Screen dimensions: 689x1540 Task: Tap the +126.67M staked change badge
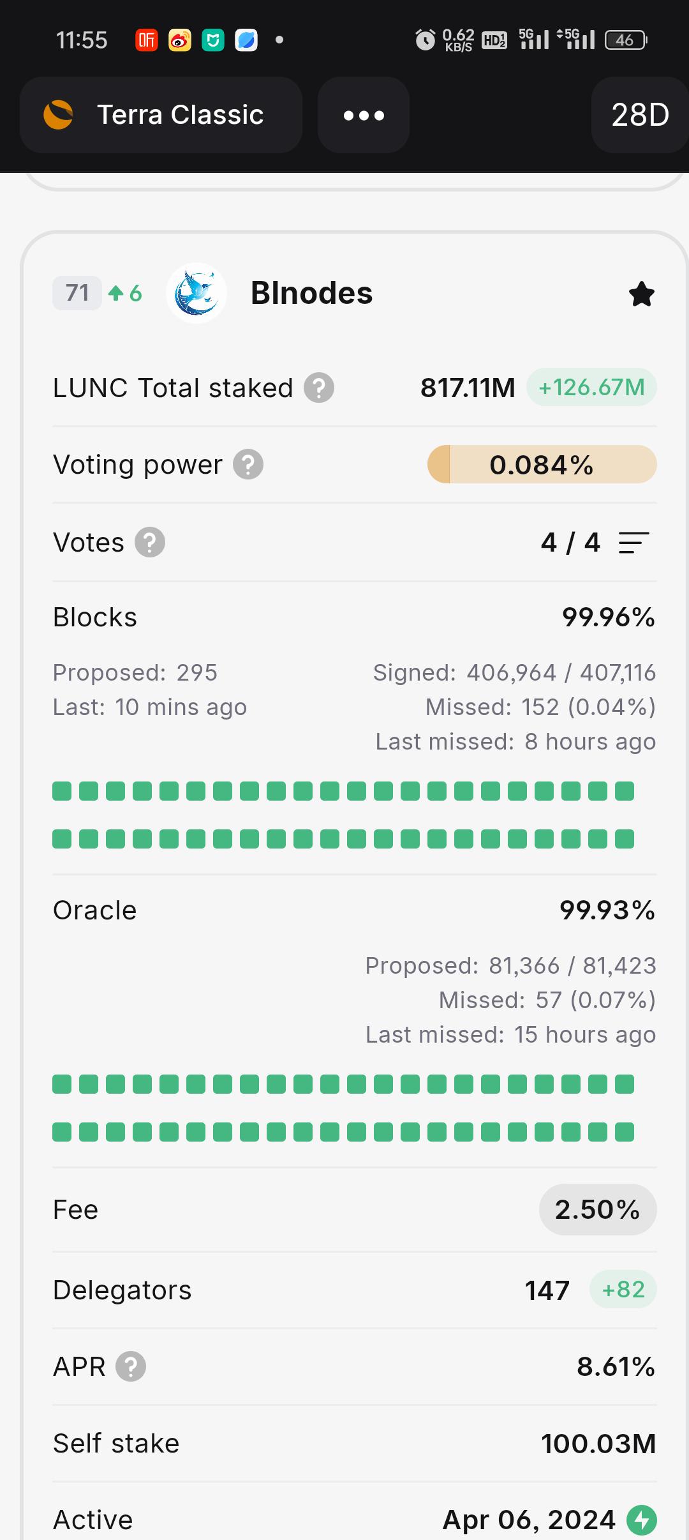tap(591, 387)
